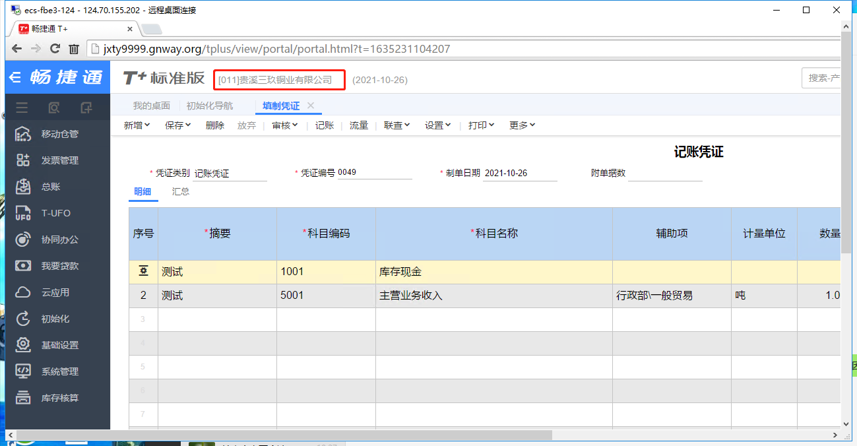Close the 畅捷通 T+ browser tab
Image resolution: width=857 pixels, height=446 pixels.
pyautogui.click(x=130, y=29)
